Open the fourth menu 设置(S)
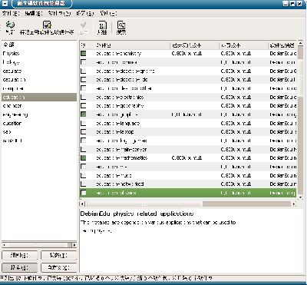 point(85,13)
